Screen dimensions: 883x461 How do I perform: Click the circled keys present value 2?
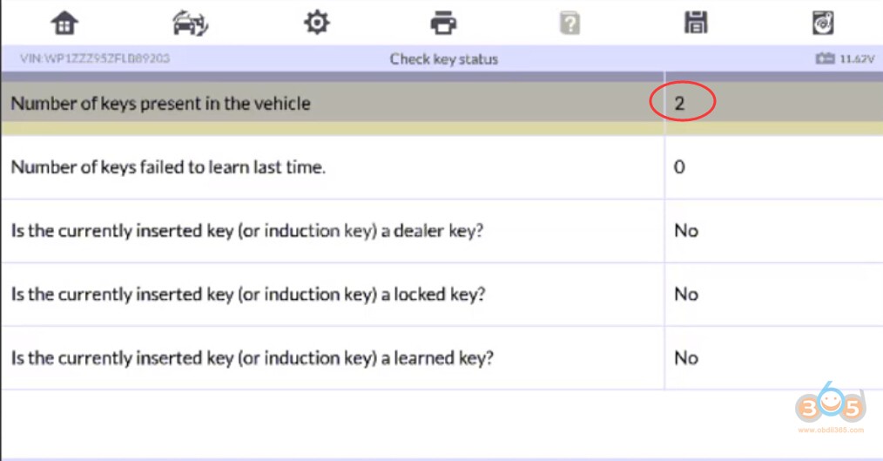pyautogui.click(x=680, y=104)
